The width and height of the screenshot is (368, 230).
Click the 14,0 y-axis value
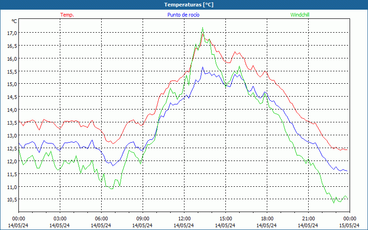click(x=12, y=110)
